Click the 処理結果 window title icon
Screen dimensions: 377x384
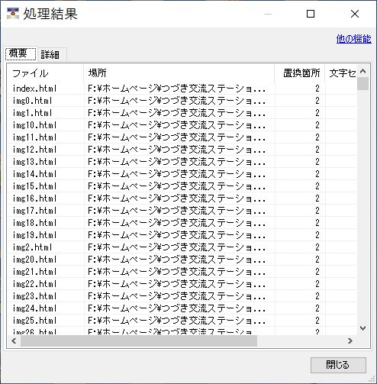13,14
